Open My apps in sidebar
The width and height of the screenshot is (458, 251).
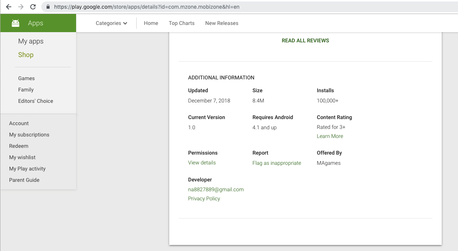[31, 41]
